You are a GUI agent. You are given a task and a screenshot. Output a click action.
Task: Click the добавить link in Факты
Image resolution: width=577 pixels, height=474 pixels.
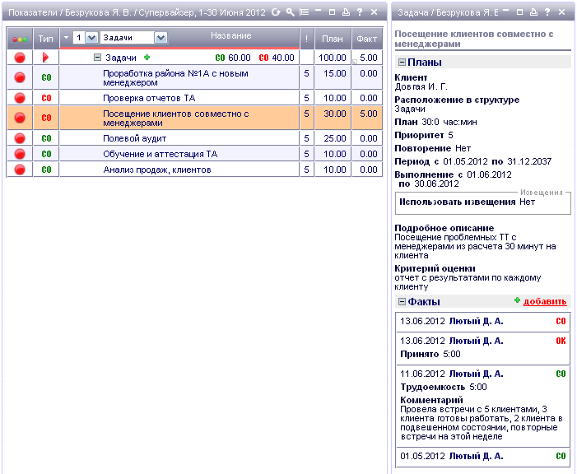[x=545, y=301]
